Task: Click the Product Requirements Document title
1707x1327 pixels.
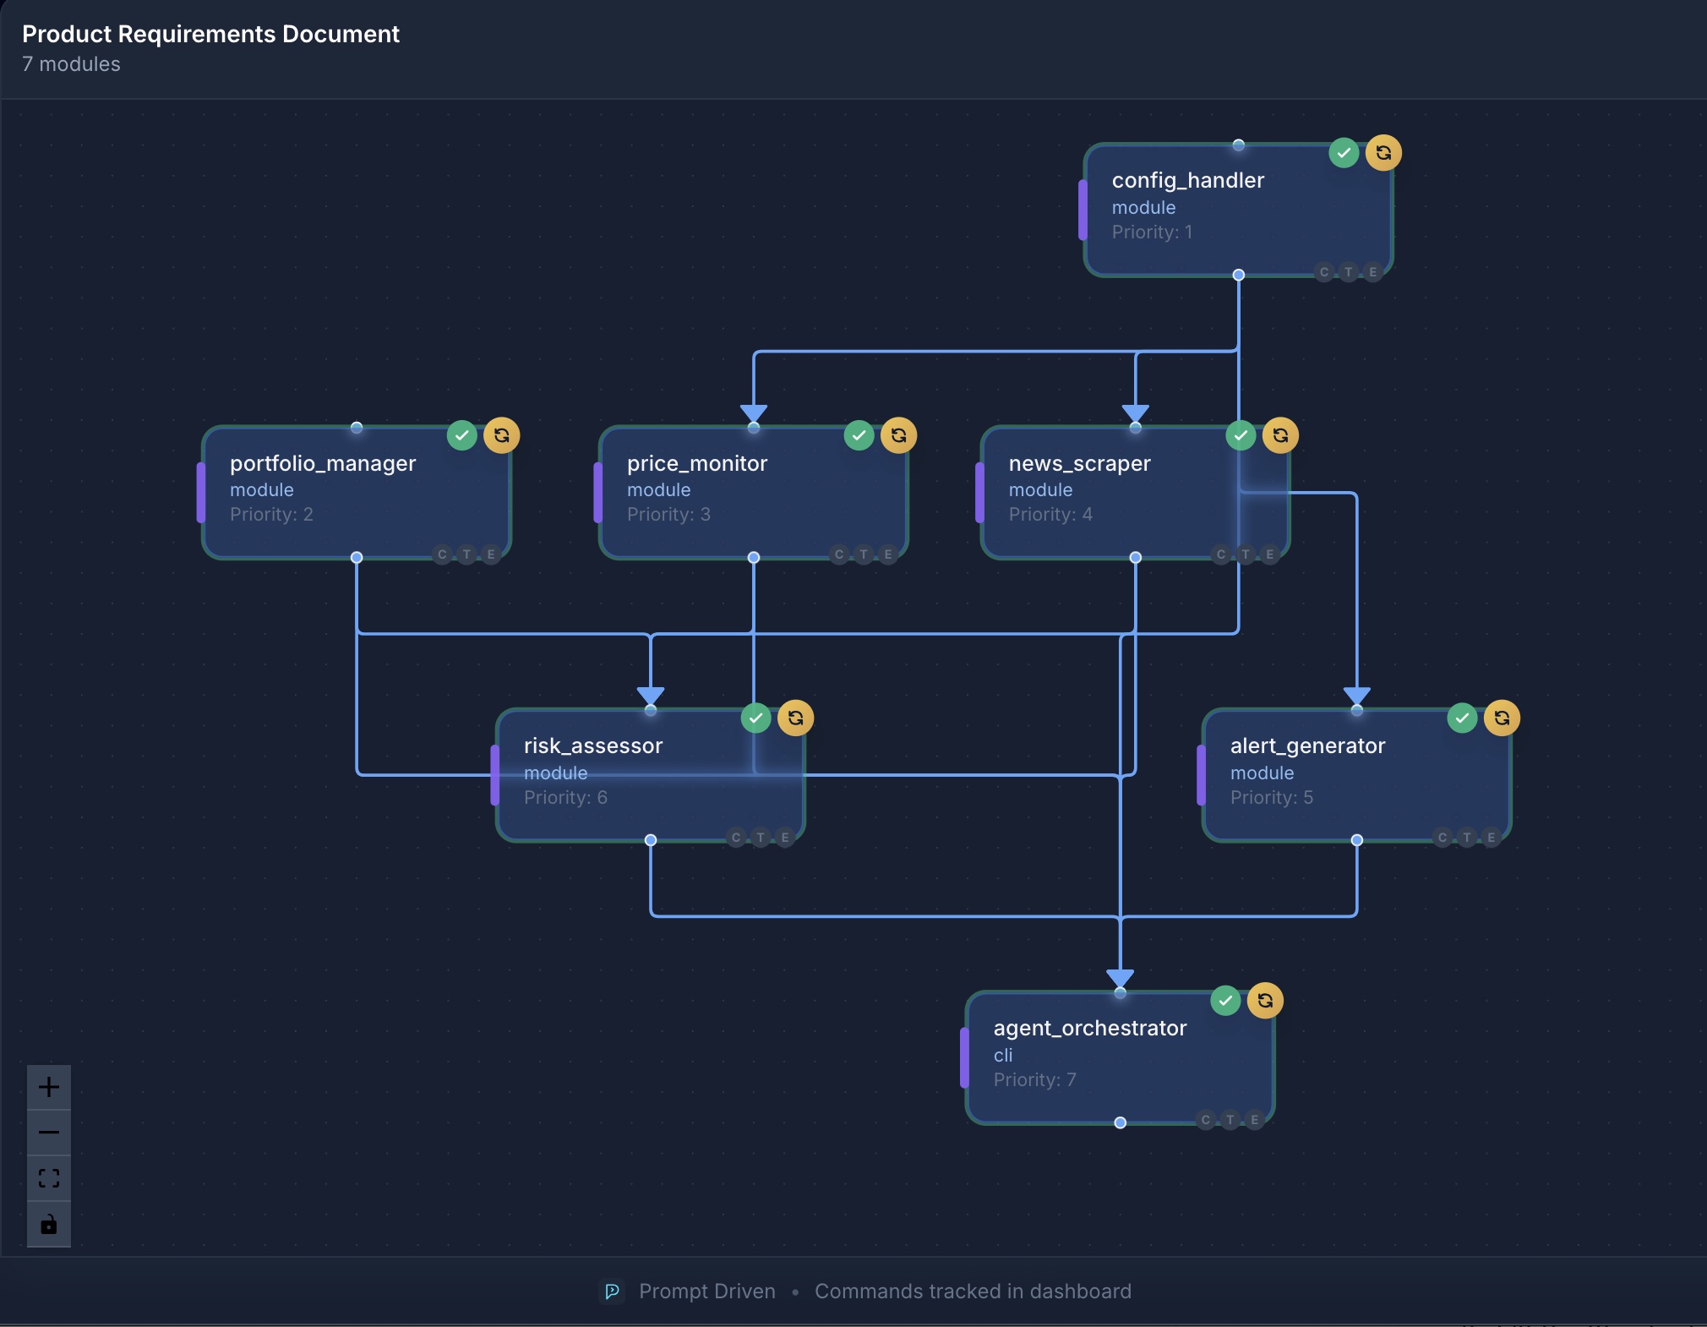Action: point(210,34)
